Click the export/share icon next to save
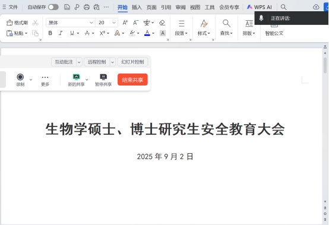This screenshot has width=329, height=225. point(77,7)
